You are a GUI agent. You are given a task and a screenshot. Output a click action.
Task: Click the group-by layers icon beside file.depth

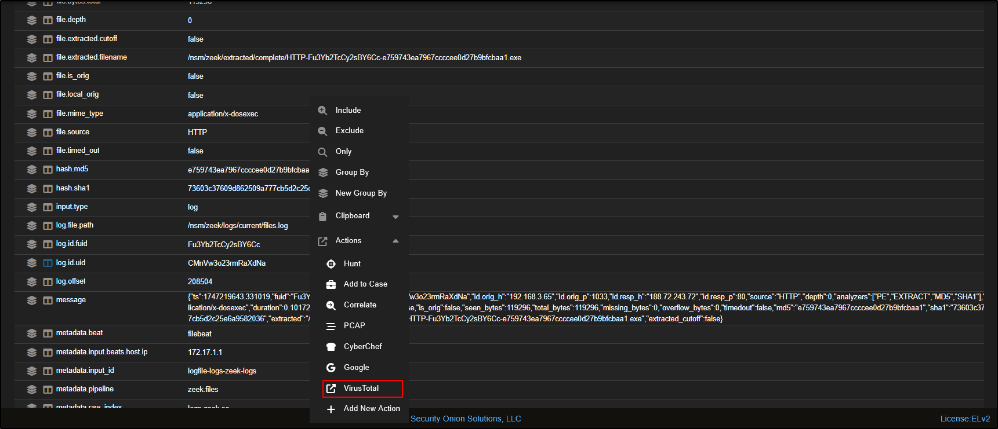32,20
